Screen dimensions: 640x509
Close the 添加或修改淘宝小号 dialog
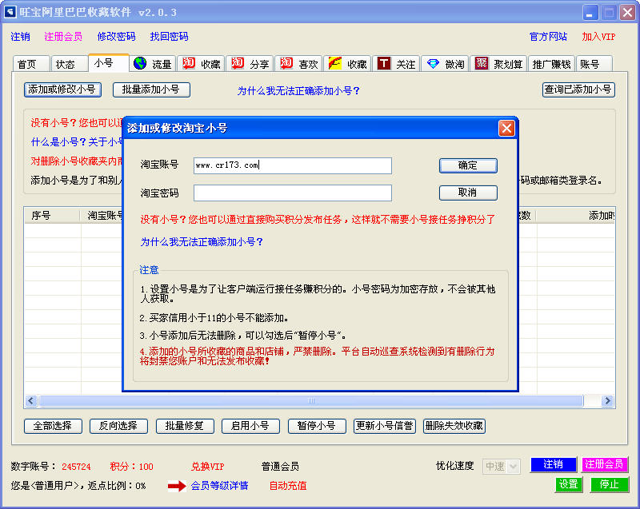(x=506, y=129)
